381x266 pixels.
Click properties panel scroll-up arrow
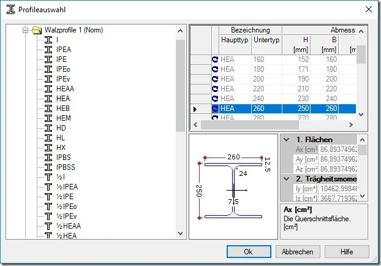[x=362, y=140]
